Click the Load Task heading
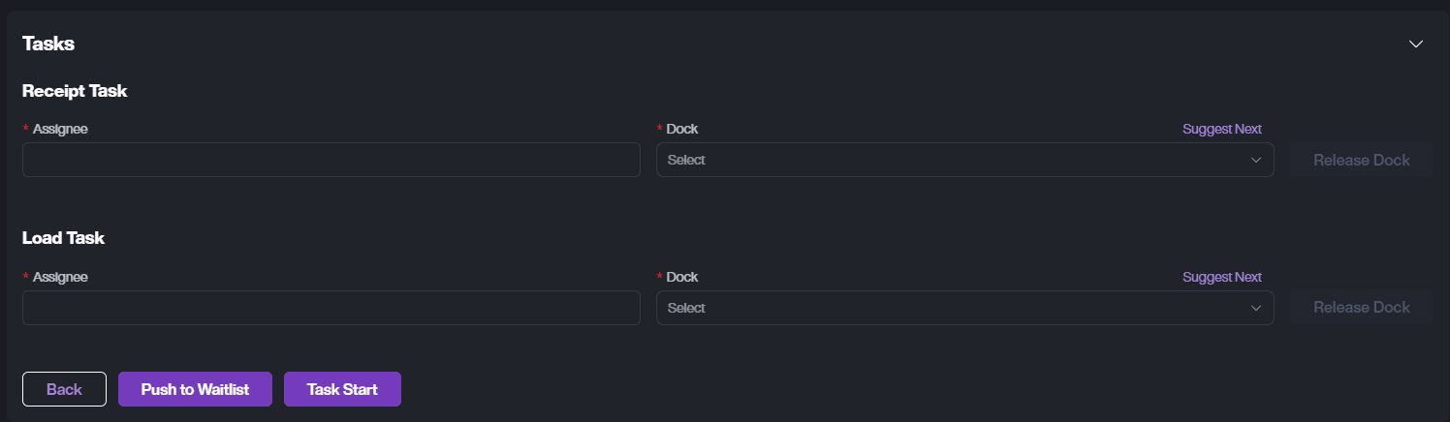The height and width of the screenshot is (422, 1450). [x=63, y=238]
